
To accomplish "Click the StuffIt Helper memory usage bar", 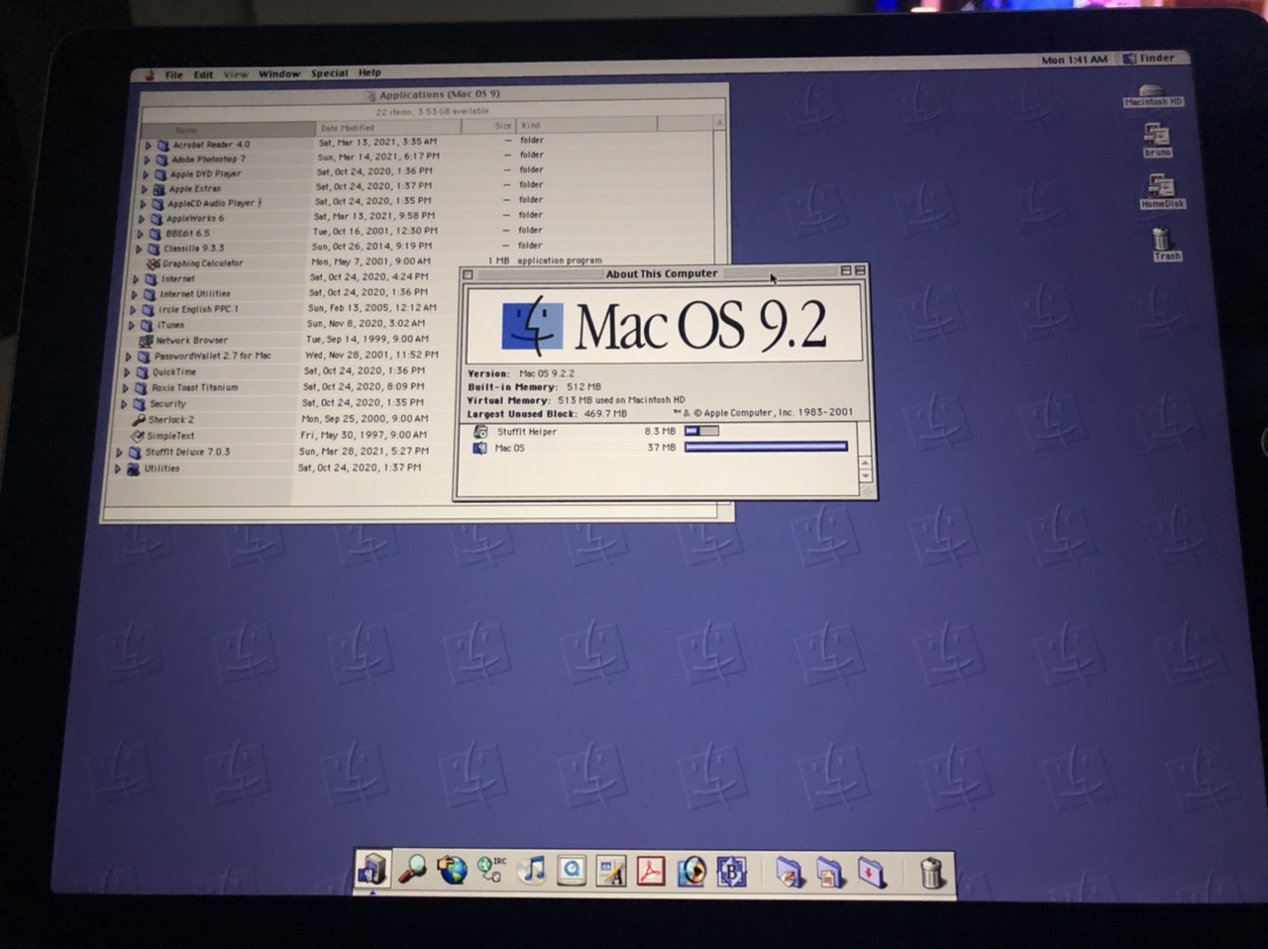I will [701, 431].
